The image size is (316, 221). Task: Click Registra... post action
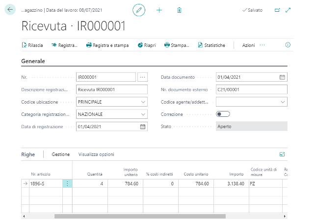point(64,45)
